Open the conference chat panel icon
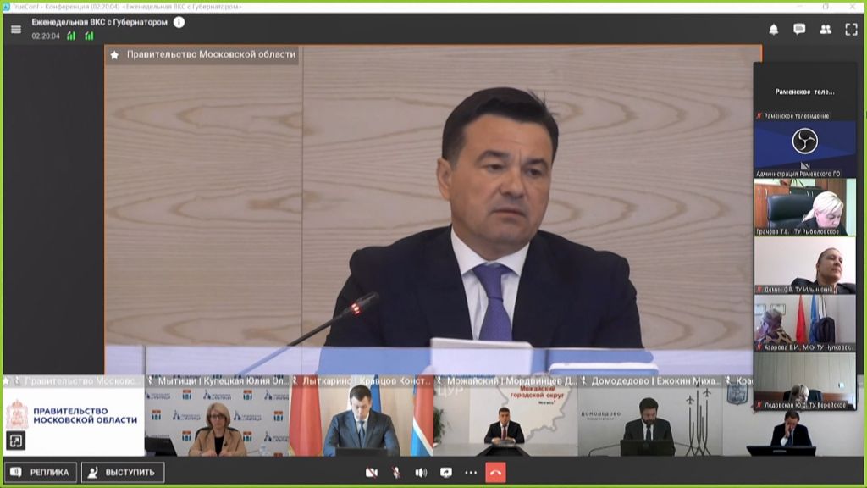This screenshot has height=488, width=867. point(799,30)
